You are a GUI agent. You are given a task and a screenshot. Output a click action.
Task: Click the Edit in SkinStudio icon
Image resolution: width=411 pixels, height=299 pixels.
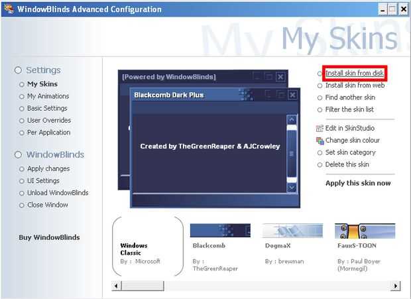click(x=320, y=128)
